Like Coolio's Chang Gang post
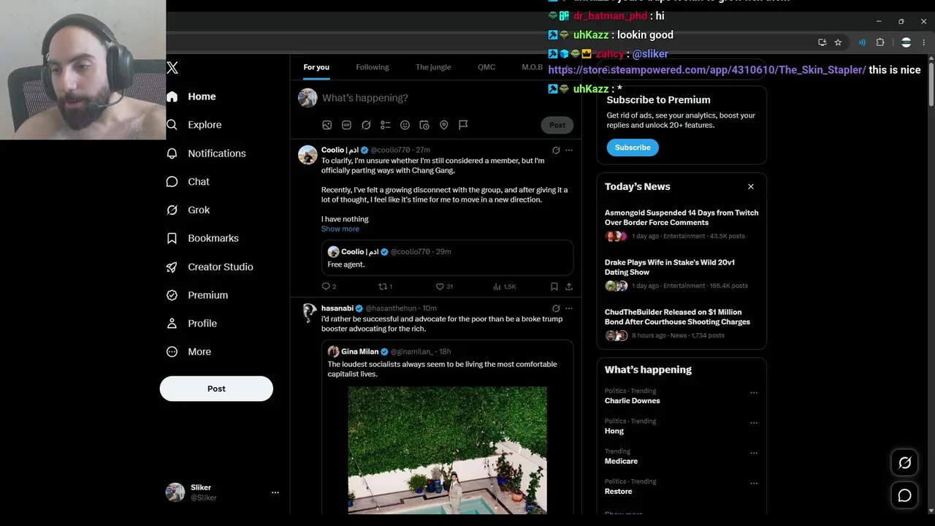Image resolution: width=935 pixels, height=526 pixels. tap(440, 286)
